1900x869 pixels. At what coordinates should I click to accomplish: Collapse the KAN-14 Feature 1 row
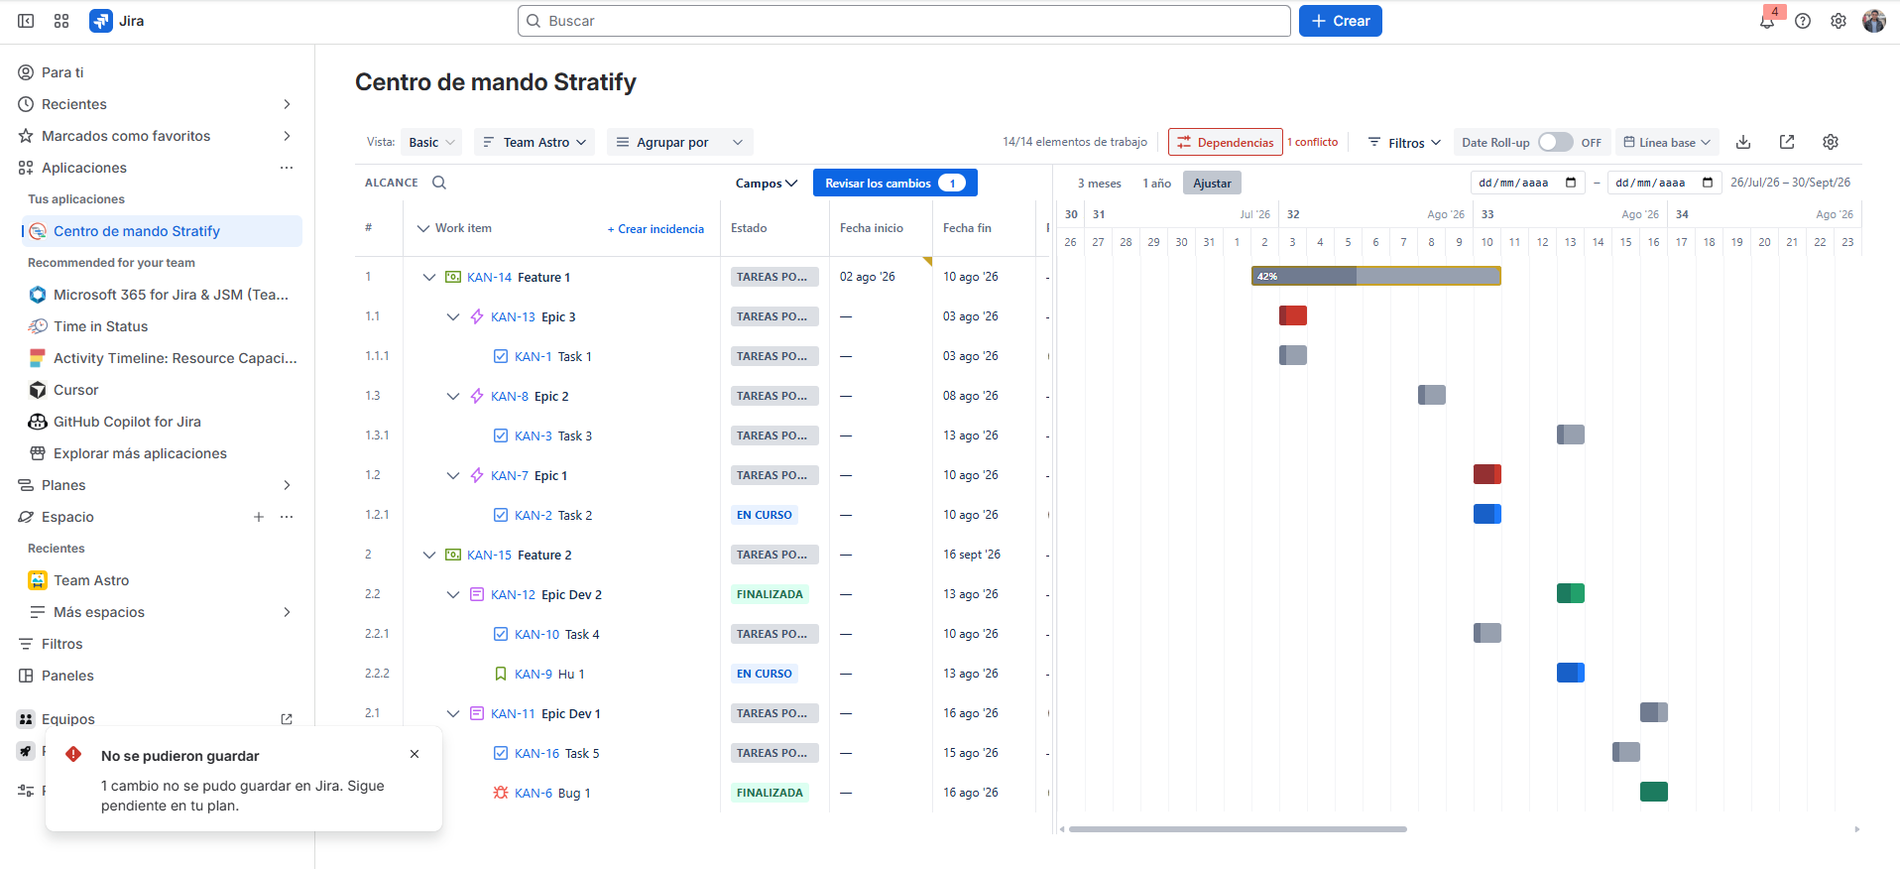tap(428, 277)
